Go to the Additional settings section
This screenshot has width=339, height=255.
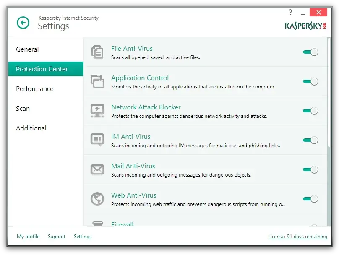tap(46, 128)
